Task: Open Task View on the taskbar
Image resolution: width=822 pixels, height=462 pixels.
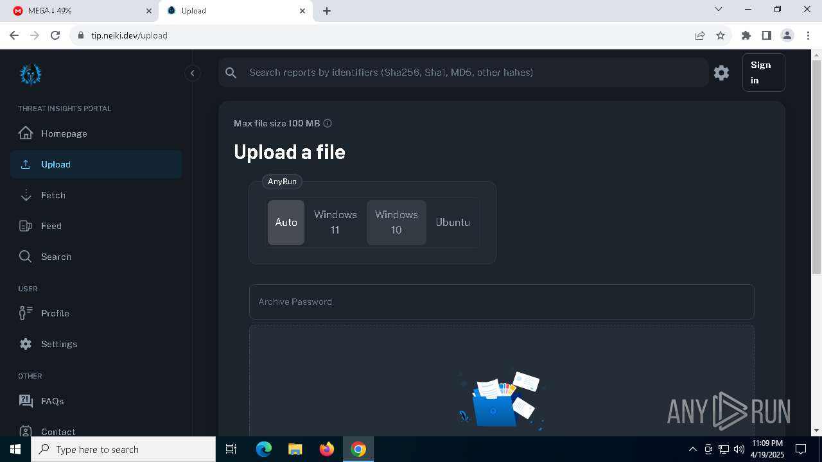Action: 231,449
